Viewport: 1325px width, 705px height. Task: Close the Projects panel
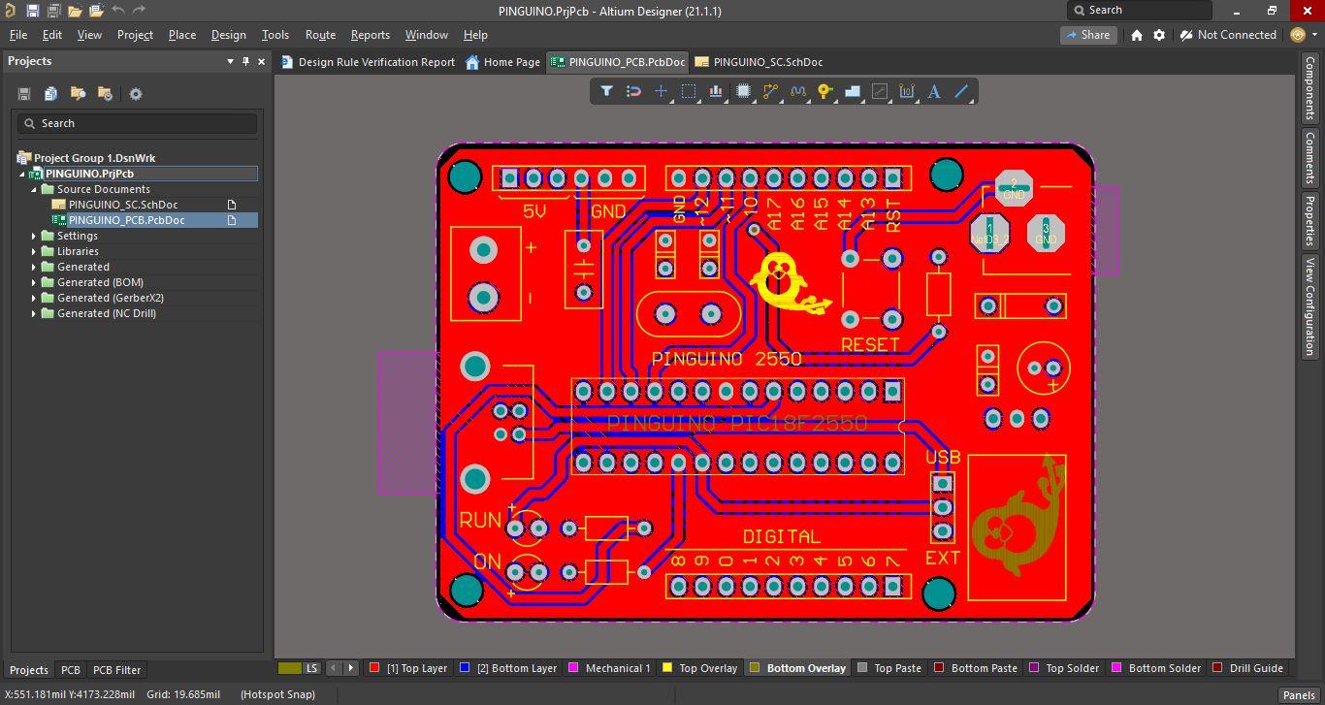click(x=261, y=61)
